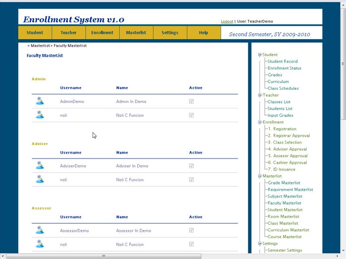Click user icon beside AssessorDemo row
The height and width of the screenshot is (259, 346).
[40, 230]
